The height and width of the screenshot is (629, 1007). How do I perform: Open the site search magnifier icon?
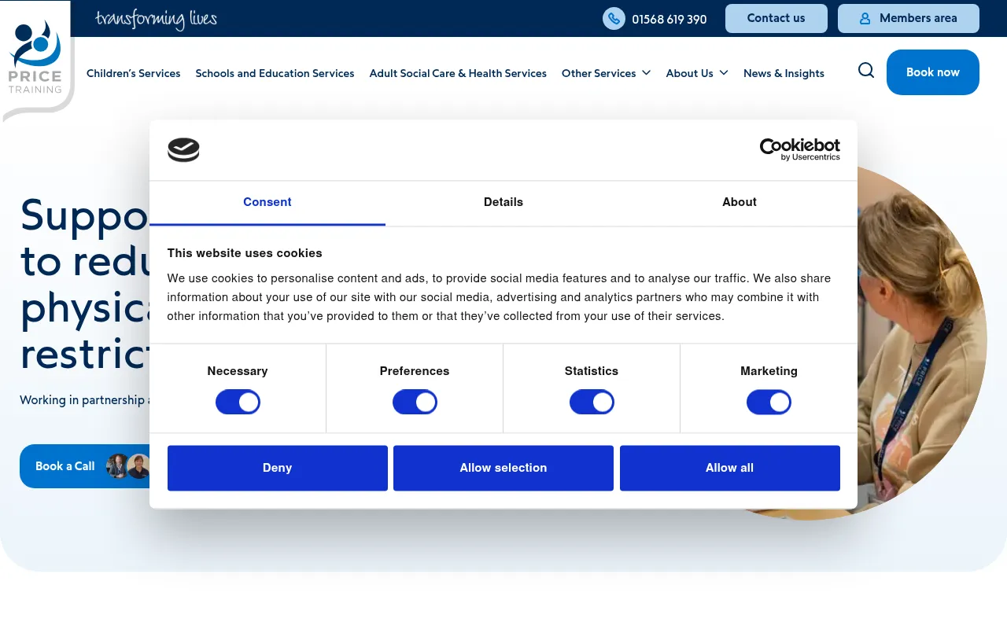(x=866, y=71)
